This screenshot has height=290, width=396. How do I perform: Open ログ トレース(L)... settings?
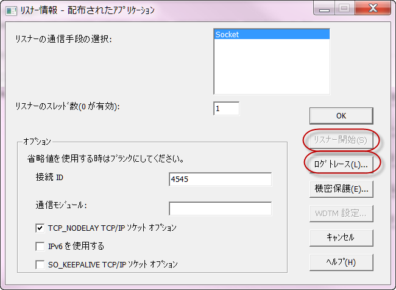pos(341,164)
